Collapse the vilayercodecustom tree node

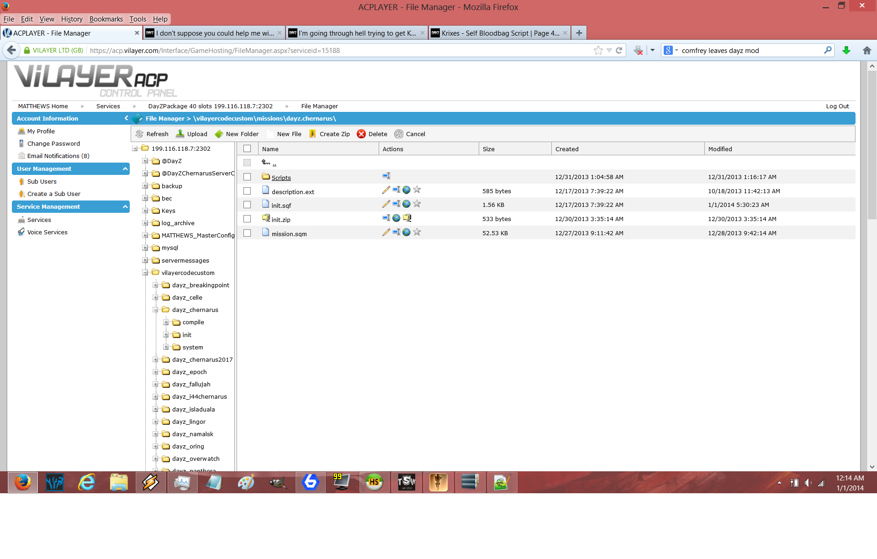145,273
